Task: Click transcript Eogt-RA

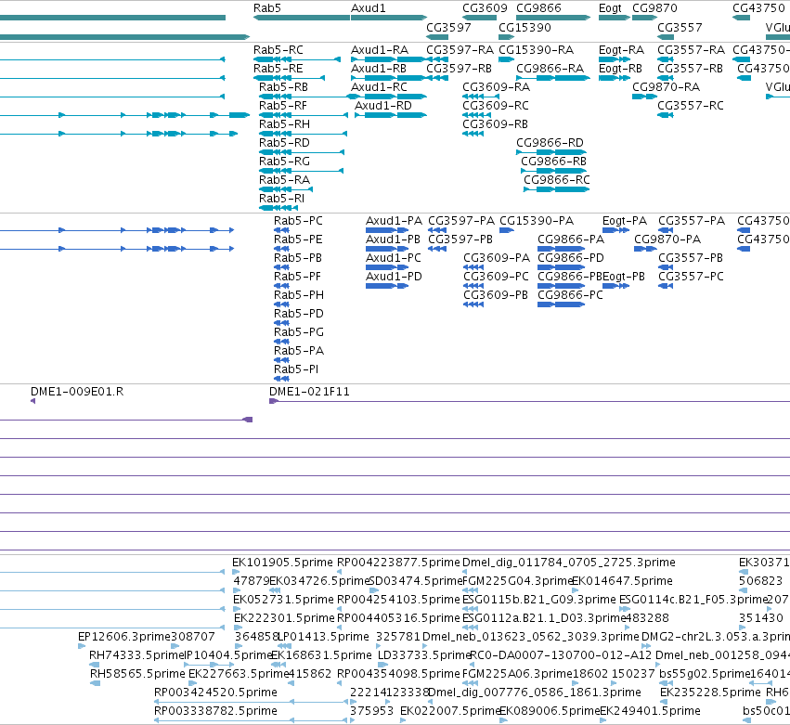Action: tap(621, 50)
